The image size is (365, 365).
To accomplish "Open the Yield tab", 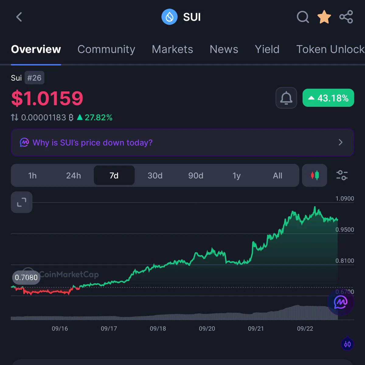I will (x=267, y=49).
